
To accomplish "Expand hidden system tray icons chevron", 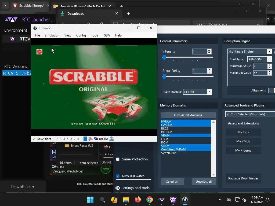I will [x=220, y=200].
